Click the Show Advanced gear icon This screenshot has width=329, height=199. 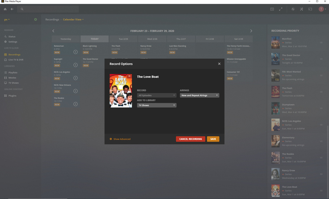(111, 139)
